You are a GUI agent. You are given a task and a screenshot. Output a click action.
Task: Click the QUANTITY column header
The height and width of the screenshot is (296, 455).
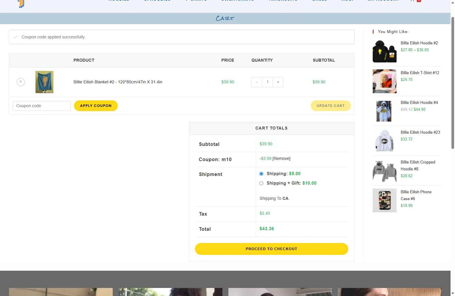[x=262, y=60]
